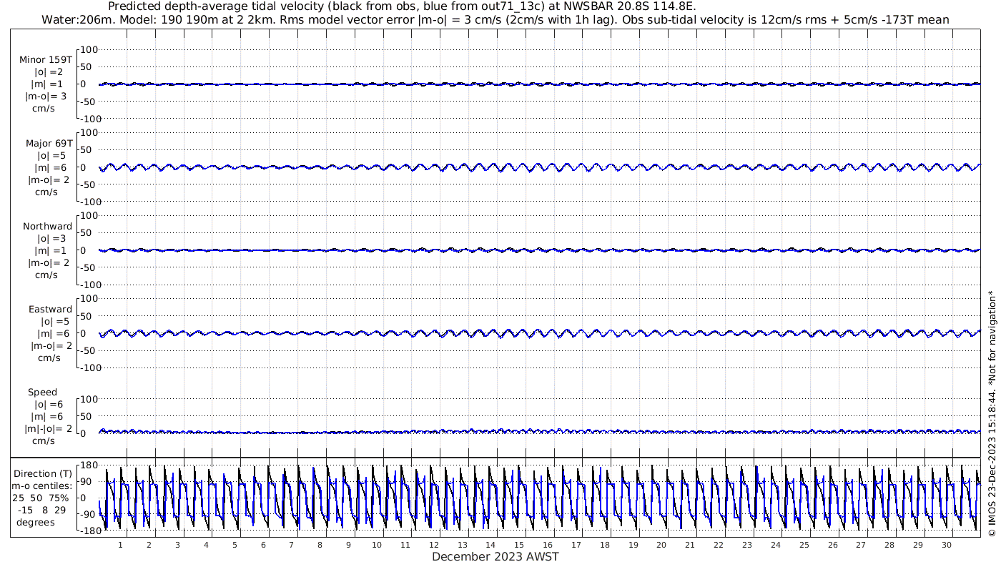
Task: Click the '180' tick on Direction axis
Action: [x=88, y=465]
